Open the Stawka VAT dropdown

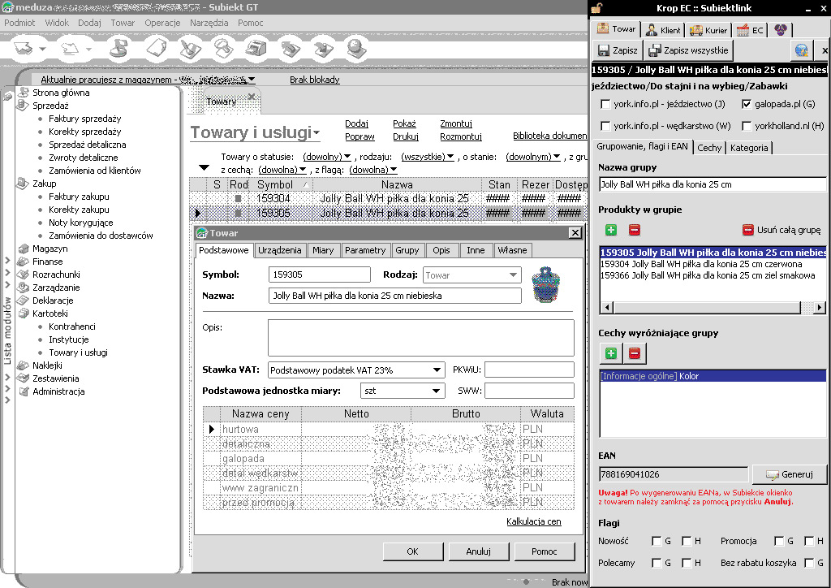(x=437, y=370)
